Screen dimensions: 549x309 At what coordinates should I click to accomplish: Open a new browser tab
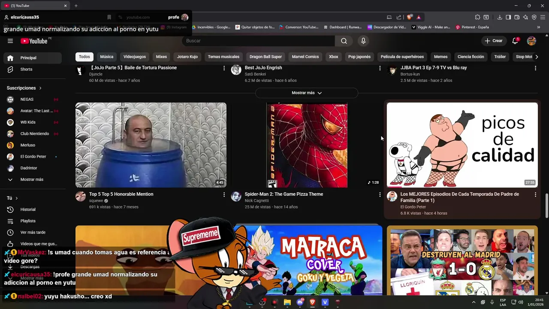[76, 6]
